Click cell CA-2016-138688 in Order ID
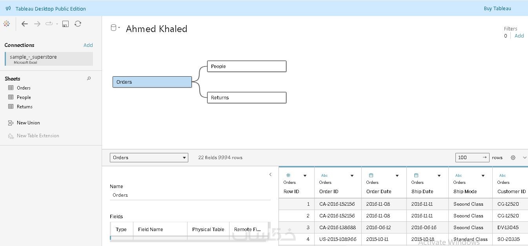528x246 pixels. (x=338, y=227)
